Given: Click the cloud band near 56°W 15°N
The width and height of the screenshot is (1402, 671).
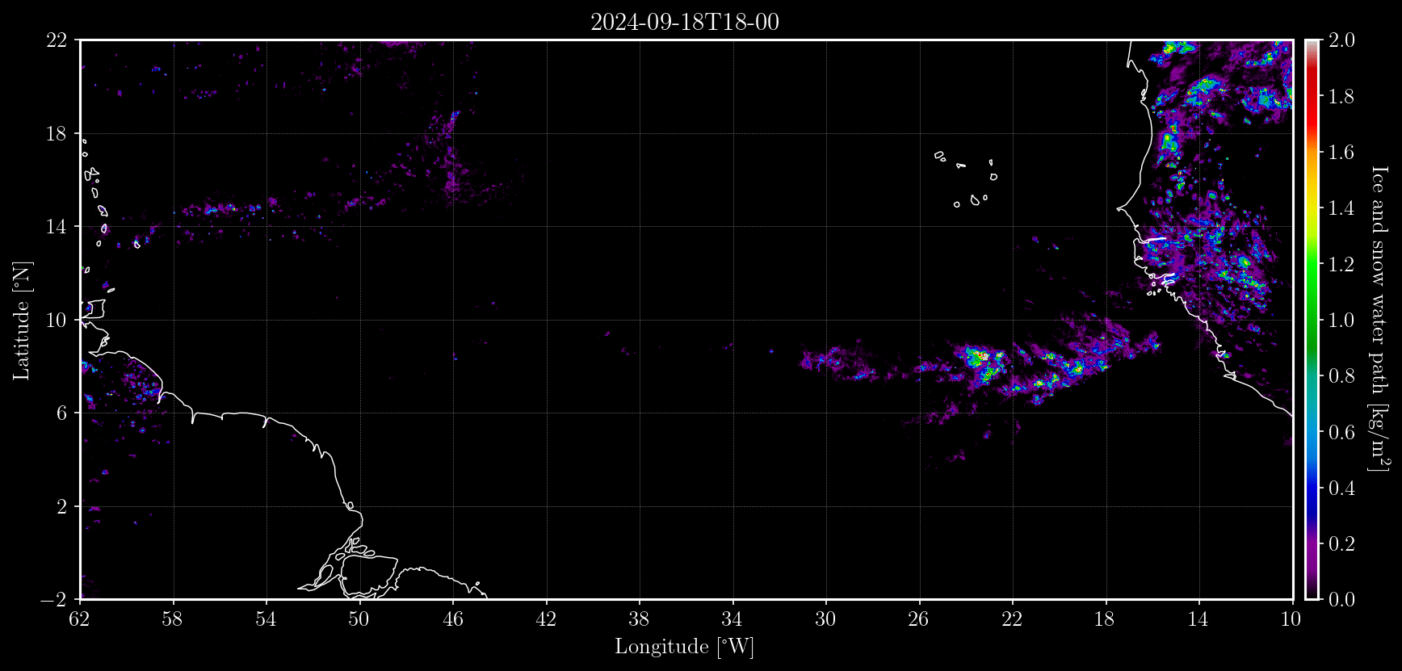Looking at the screenshot, I should click(x=230, y=208).
